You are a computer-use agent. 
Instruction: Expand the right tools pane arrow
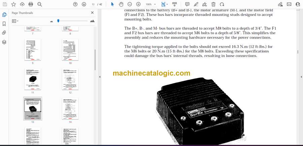301,77
